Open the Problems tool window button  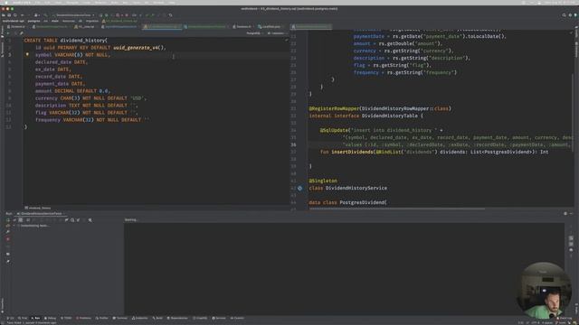84,318
